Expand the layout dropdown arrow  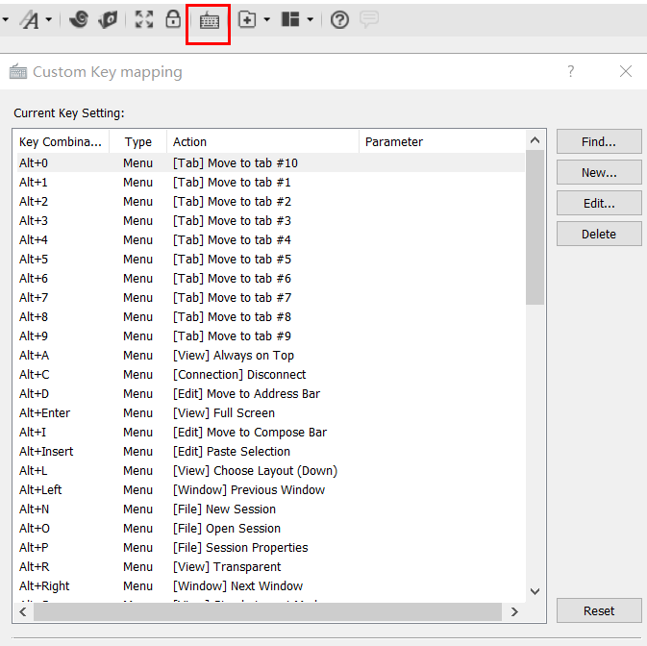[310, 20]
